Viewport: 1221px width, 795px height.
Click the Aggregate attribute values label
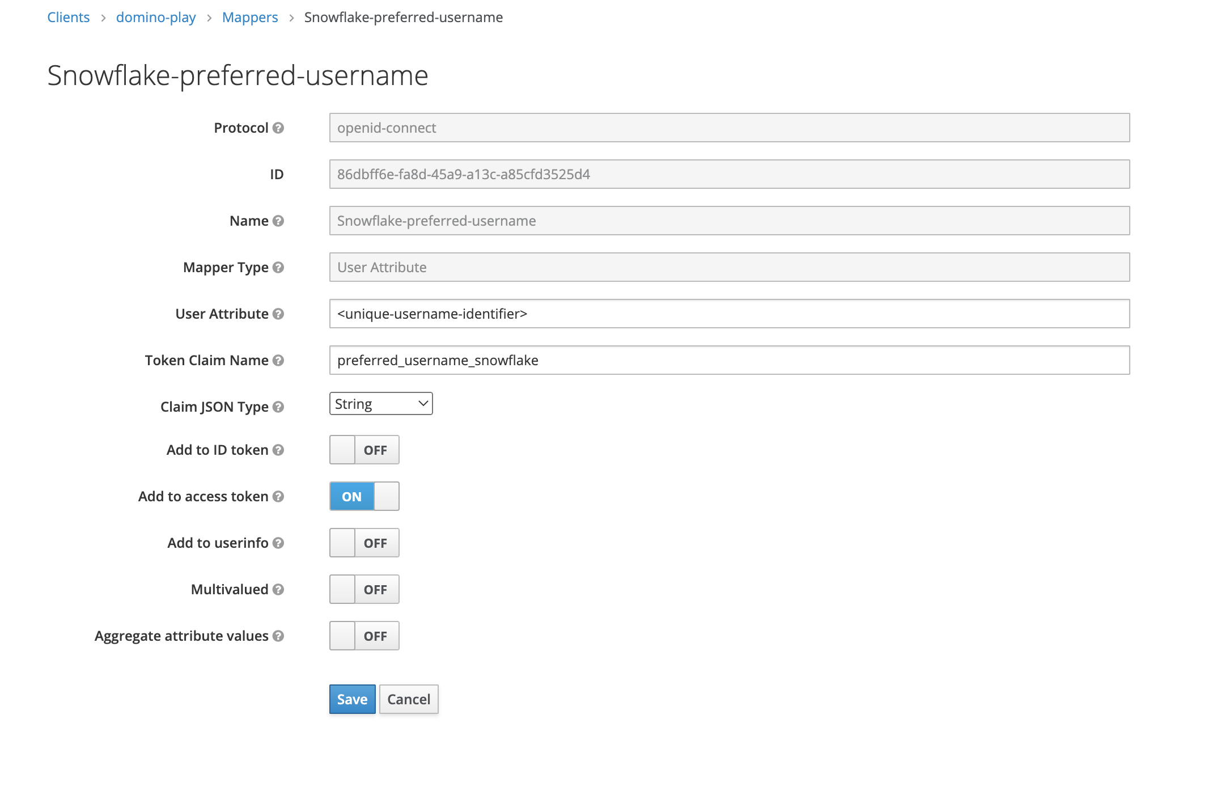pos(181,636)
